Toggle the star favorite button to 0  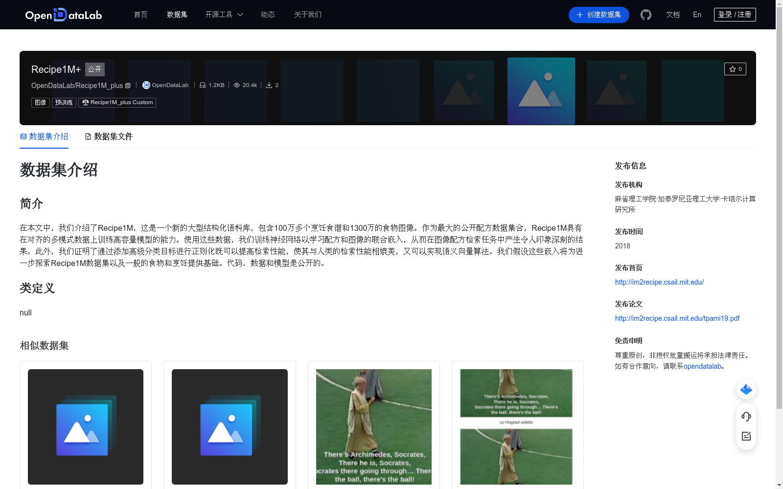pos(735,69)
